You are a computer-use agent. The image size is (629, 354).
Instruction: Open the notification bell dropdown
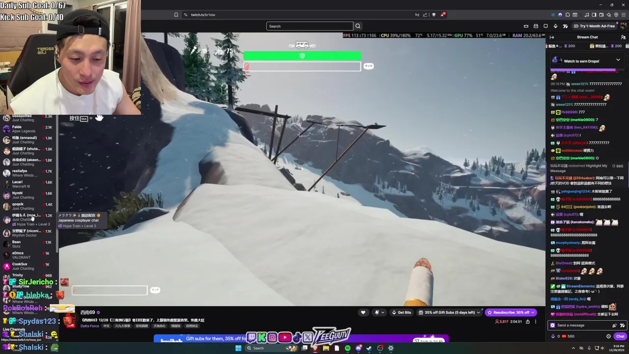[380, 312]
